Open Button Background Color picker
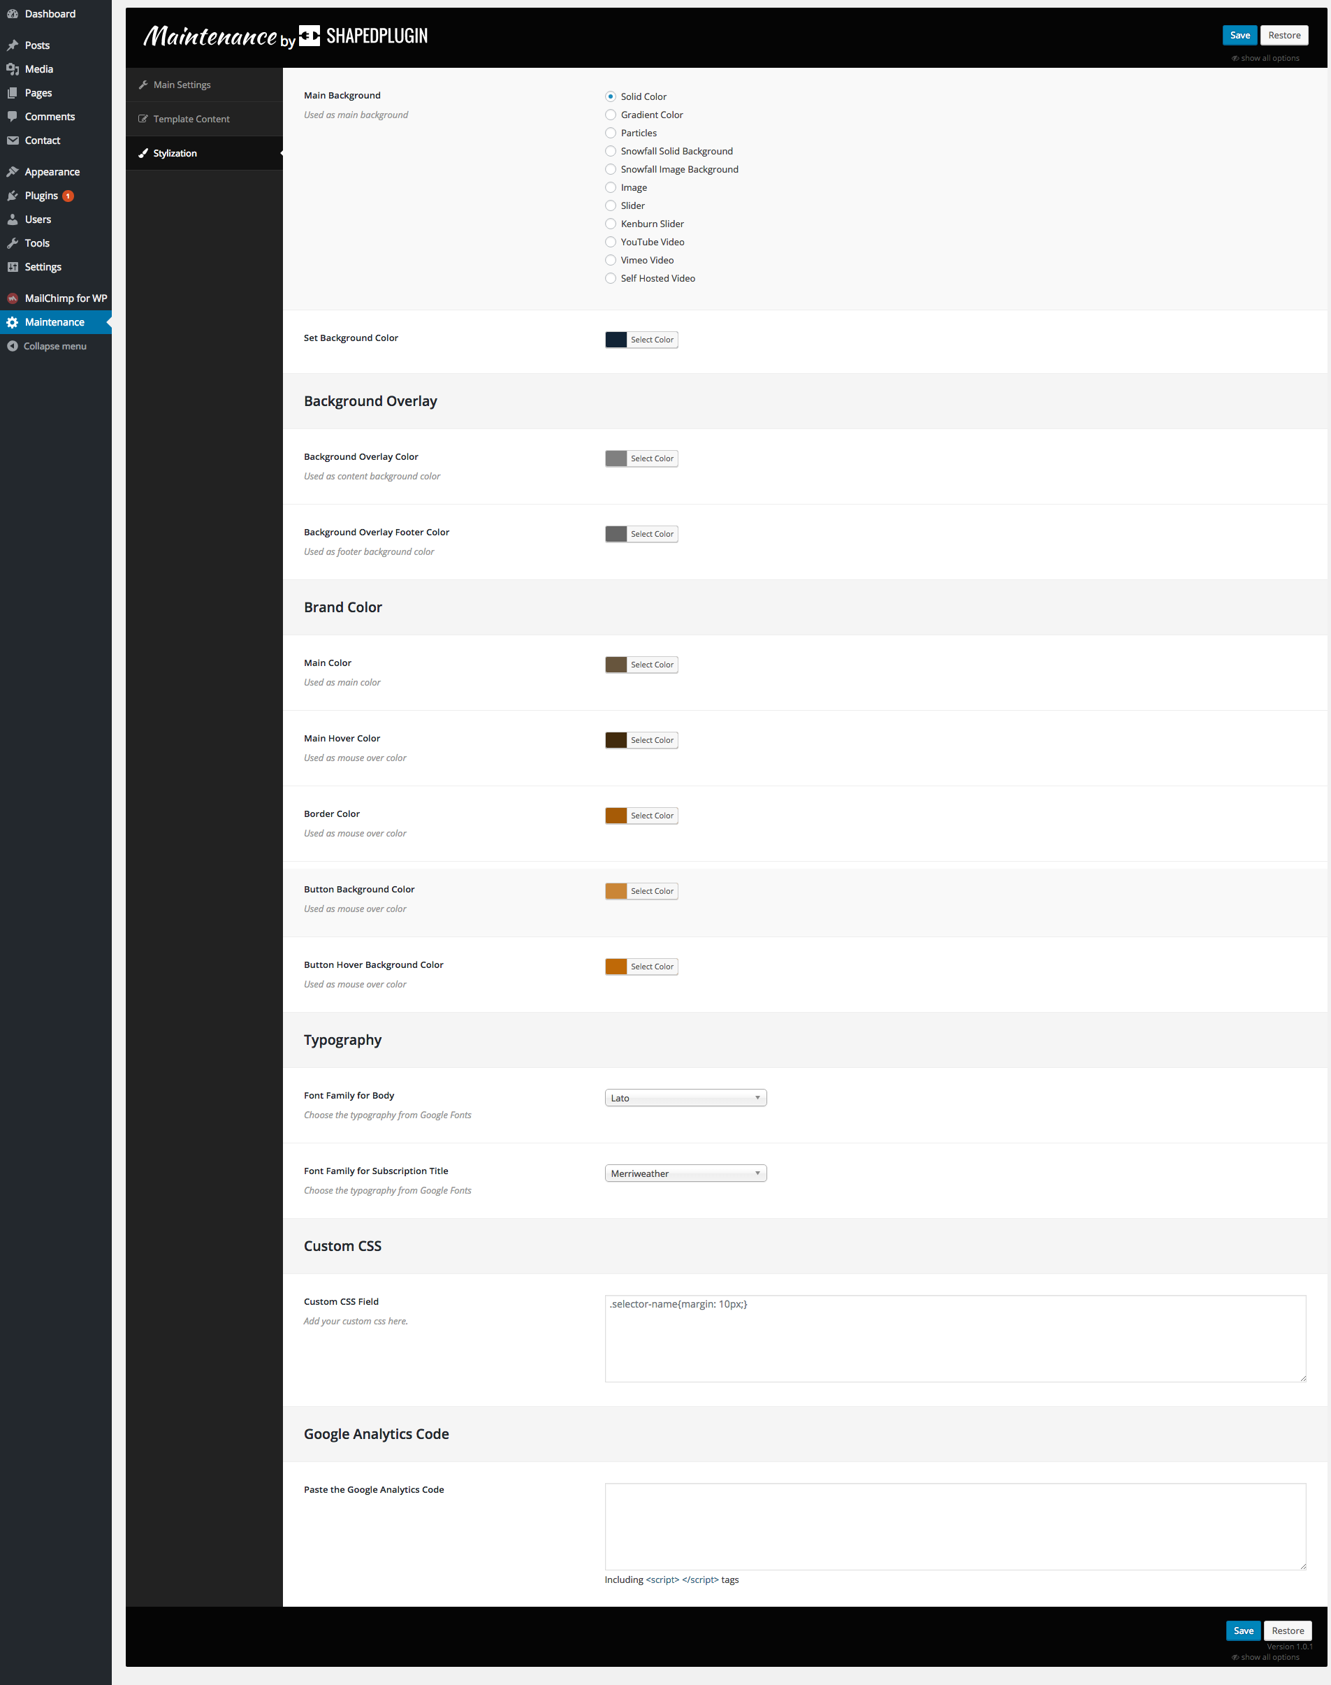 click(x=642, y=892)
